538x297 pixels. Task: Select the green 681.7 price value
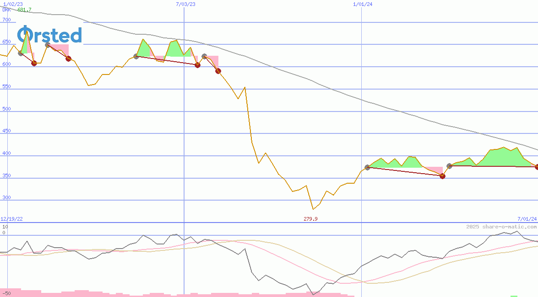[x=24, y=10]
